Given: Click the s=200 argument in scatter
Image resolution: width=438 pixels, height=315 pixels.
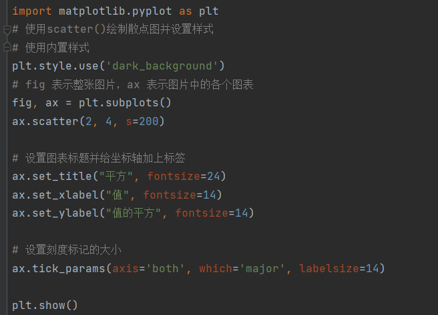Looking at the screenshot, I should [x=142, y=122].
